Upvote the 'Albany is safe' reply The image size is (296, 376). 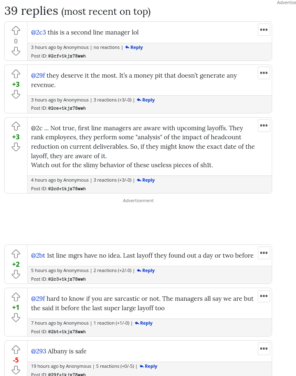coord(16,349)
